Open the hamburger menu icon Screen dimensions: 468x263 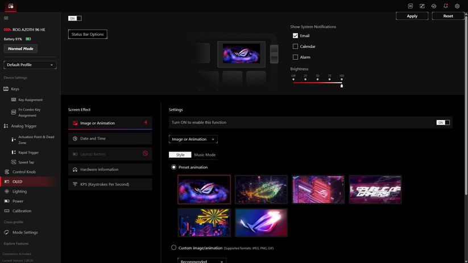(x=6, y=18)
